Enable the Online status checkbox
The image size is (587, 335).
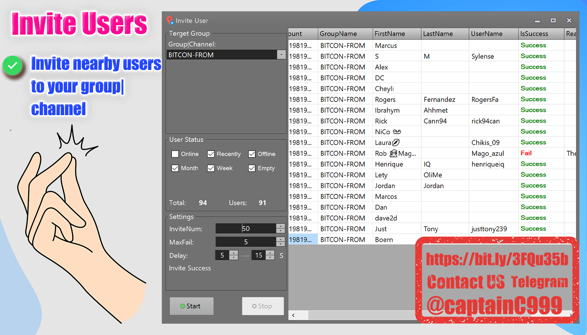coord(175,154)
